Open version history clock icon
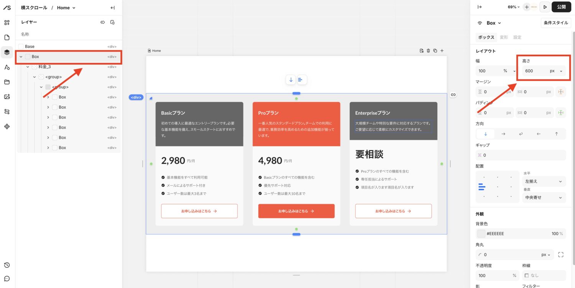 point(7,265)
